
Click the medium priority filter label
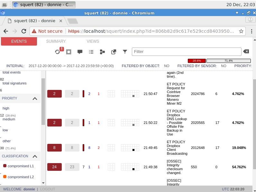tap(9, 119)
